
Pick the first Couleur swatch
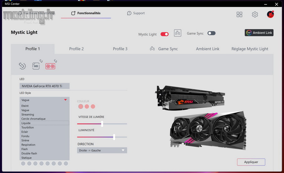[x=81, y=106]
